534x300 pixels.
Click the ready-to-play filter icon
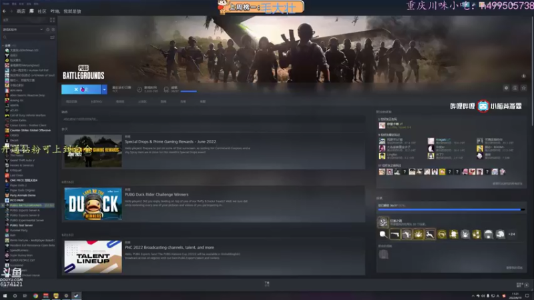tap(53, 29)
